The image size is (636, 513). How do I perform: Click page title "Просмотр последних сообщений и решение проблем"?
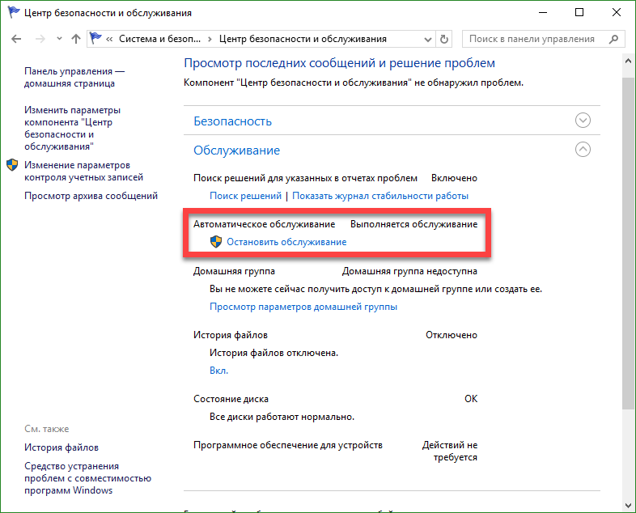(x=340, y=63)
